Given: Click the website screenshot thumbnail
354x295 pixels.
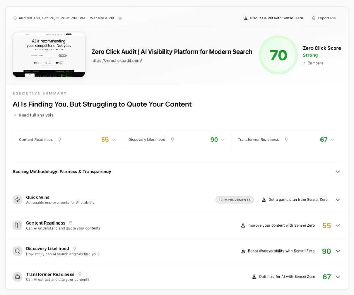Looking at the screenshot, I should (x=49, y=55).
